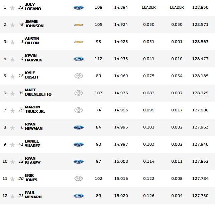Select the Daniel Suarez driver name

tap(32, 143)
